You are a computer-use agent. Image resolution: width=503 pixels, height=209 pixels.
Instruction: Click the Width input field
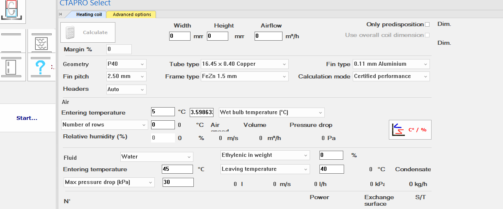[x=180, y=36]
